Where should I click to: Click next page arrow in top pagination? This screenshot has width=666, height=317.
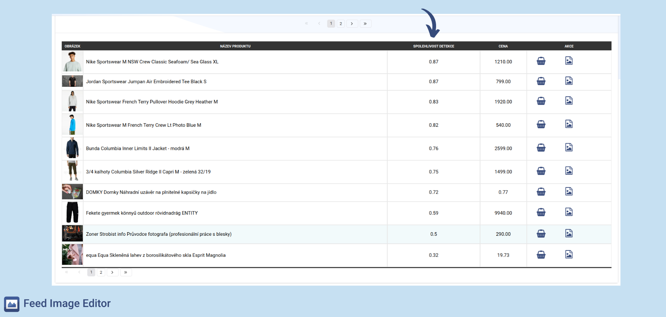[x=352, y=24]
